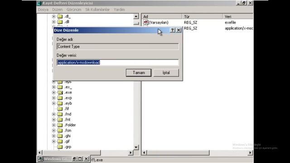The height and width of the screenshot is (163, 290).
Task: Select the .Folder tree entry label
Action: [70, 125]
